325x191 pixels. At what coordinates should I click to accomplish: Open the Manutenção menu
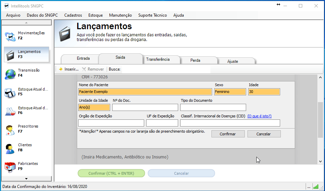[x=120, y=15]
